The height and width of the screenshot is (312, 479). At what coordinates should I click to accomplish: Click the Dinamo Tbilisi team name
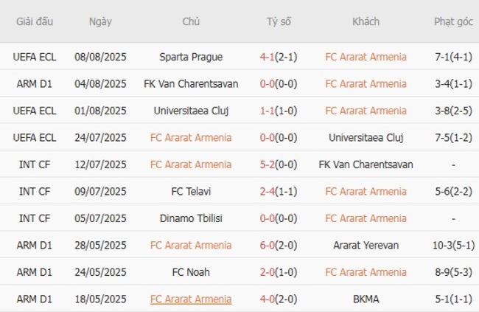(x=191, y=218)
